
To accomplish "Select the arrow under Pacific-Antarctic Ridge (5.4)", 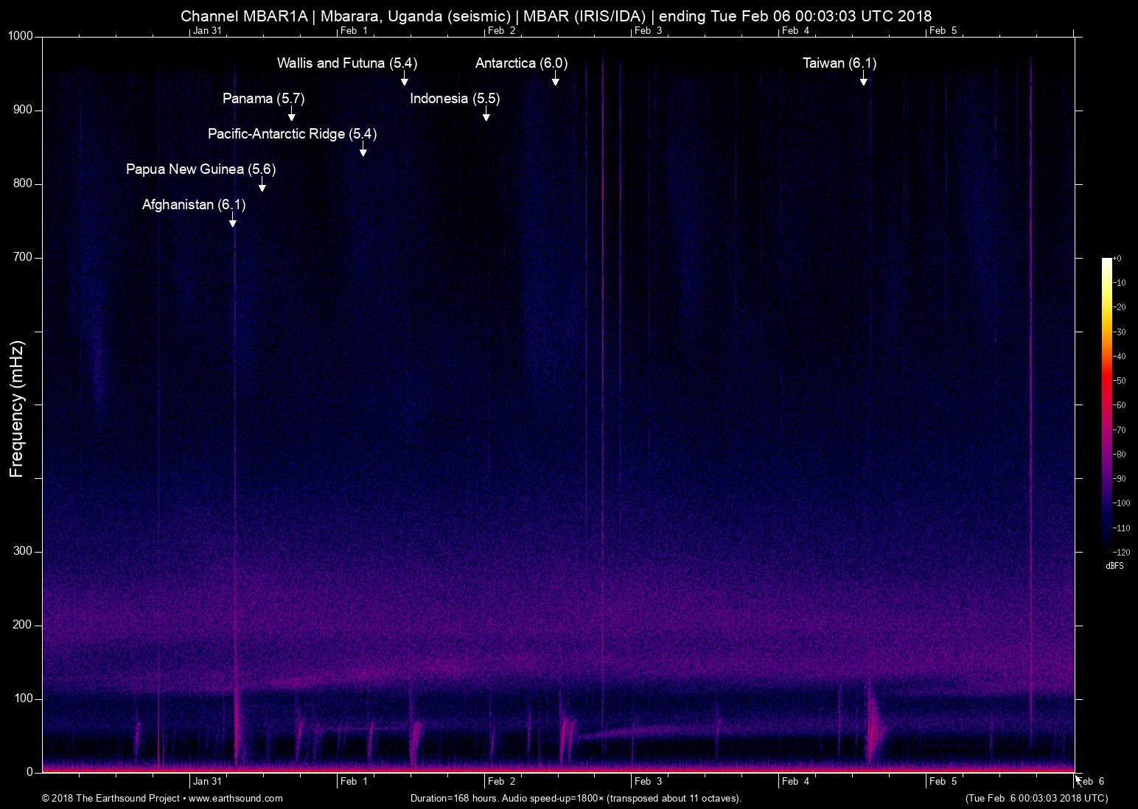I will 363,151.
